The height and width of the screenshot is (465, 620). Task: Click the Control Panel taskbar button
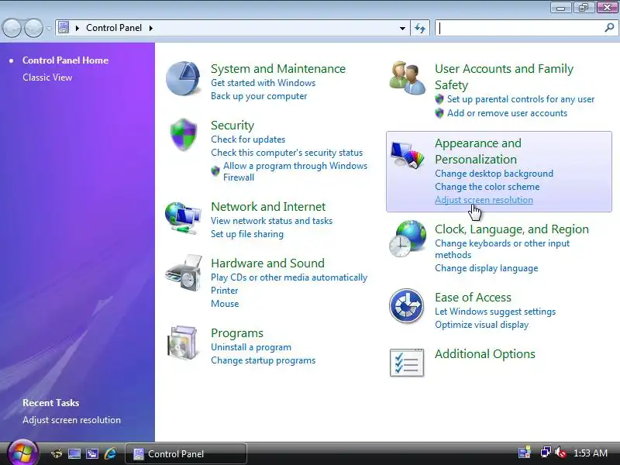tap(186, 453)
